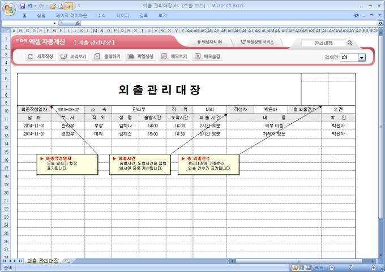The height and width of the screenshot is (272, 385).
Task: Click the zoom slider handle
Action: coord(351,267)
